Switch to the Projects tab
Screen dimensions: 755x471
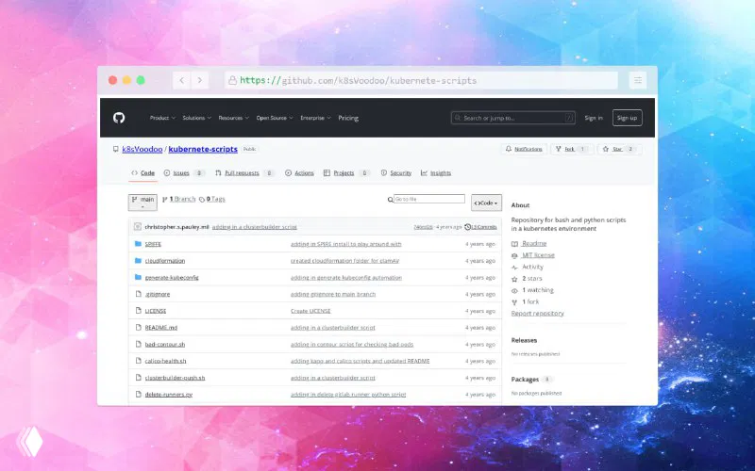[x=346, y=173]
